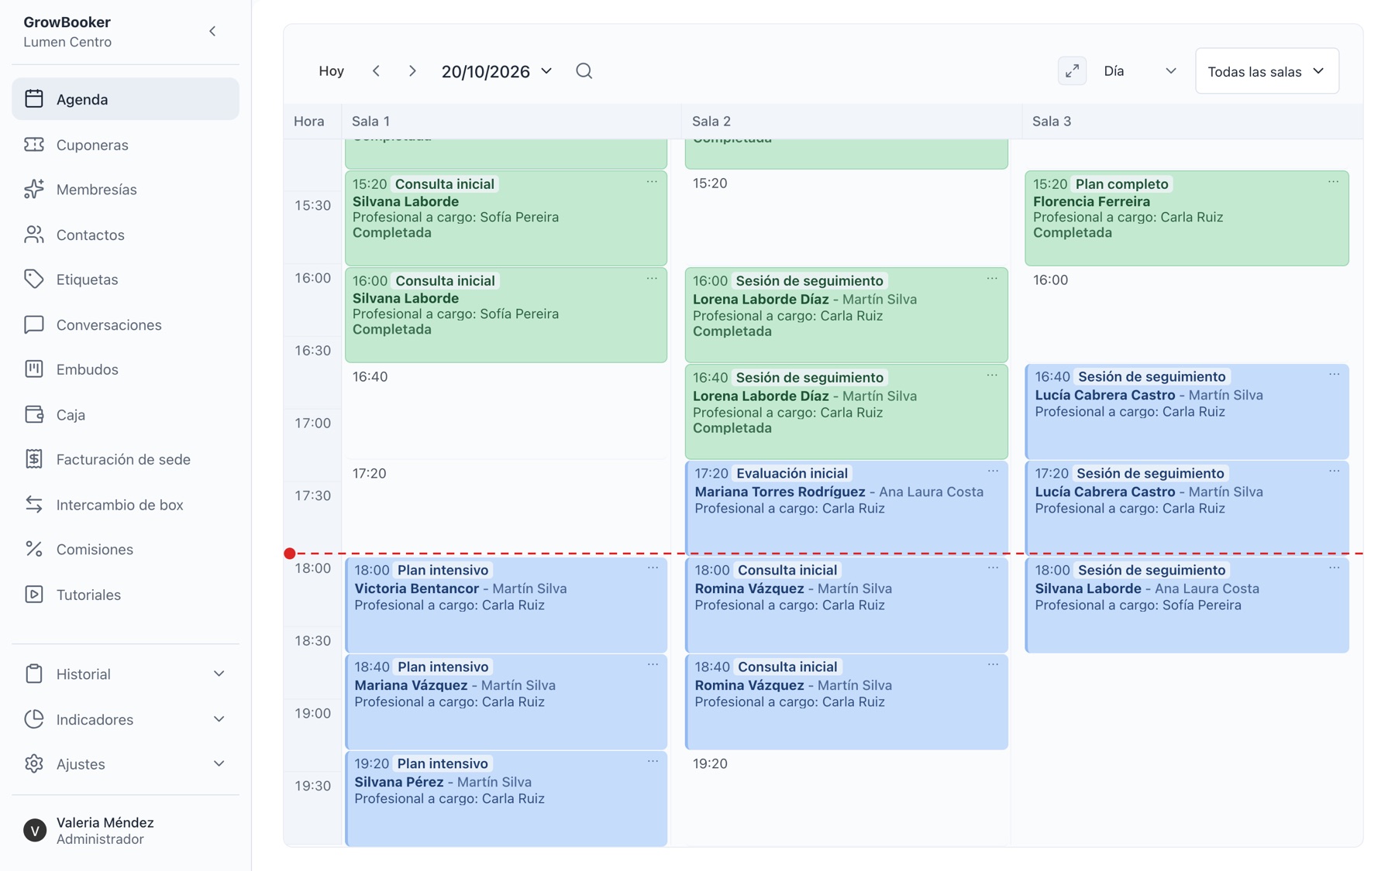Screen dimensions: 1395x871
Task: Open the Día view dropdown
Action: click(1139, 71)
